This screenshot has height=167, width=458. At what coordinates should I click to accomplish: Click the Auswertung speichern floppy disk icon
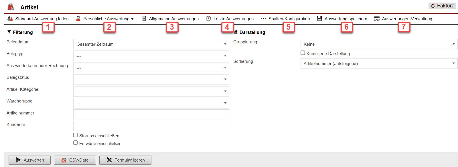(319, 19)
